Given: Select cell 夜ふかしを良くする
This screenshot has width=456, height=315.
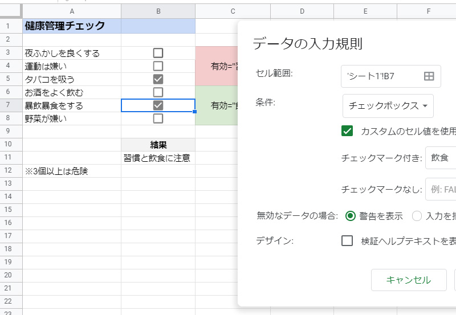Looking at the screenshot, I should 72,53.
